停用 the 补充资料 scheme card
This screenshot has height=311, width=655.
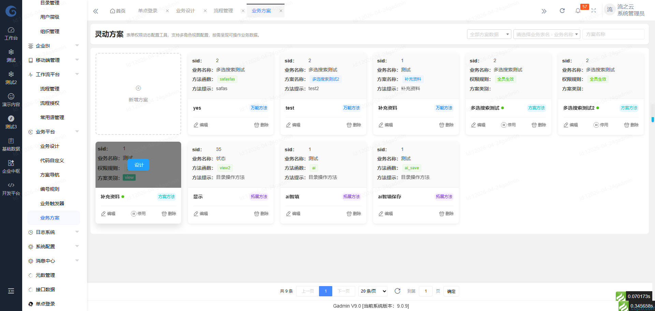point(139,213)
